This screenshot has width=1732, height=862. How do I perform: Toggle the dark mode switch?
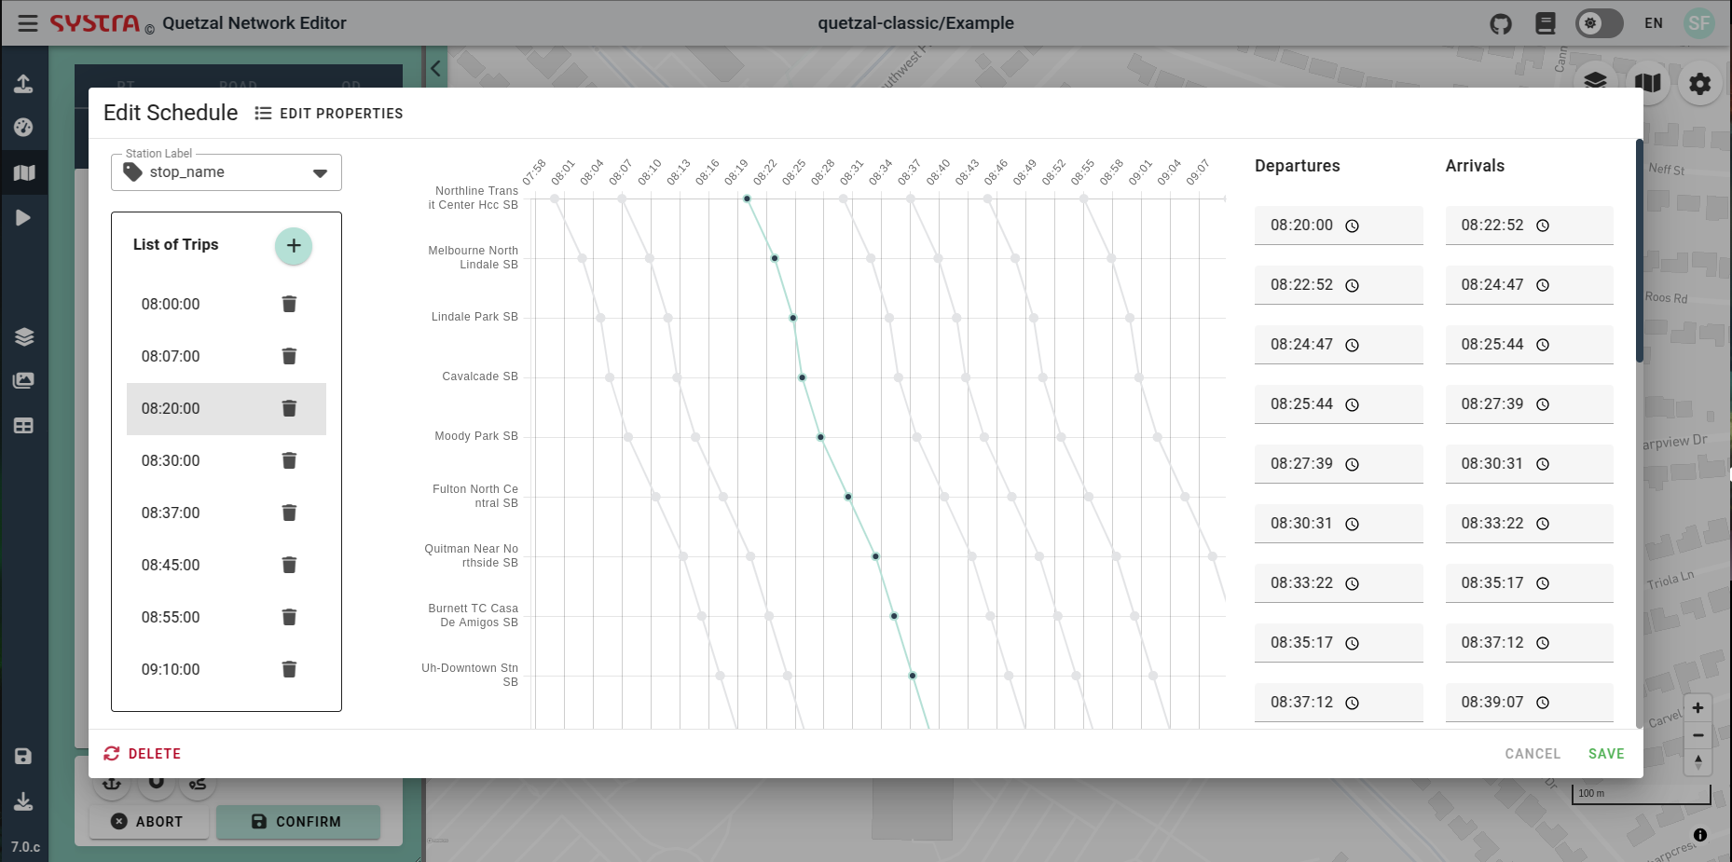[1599, 23]
